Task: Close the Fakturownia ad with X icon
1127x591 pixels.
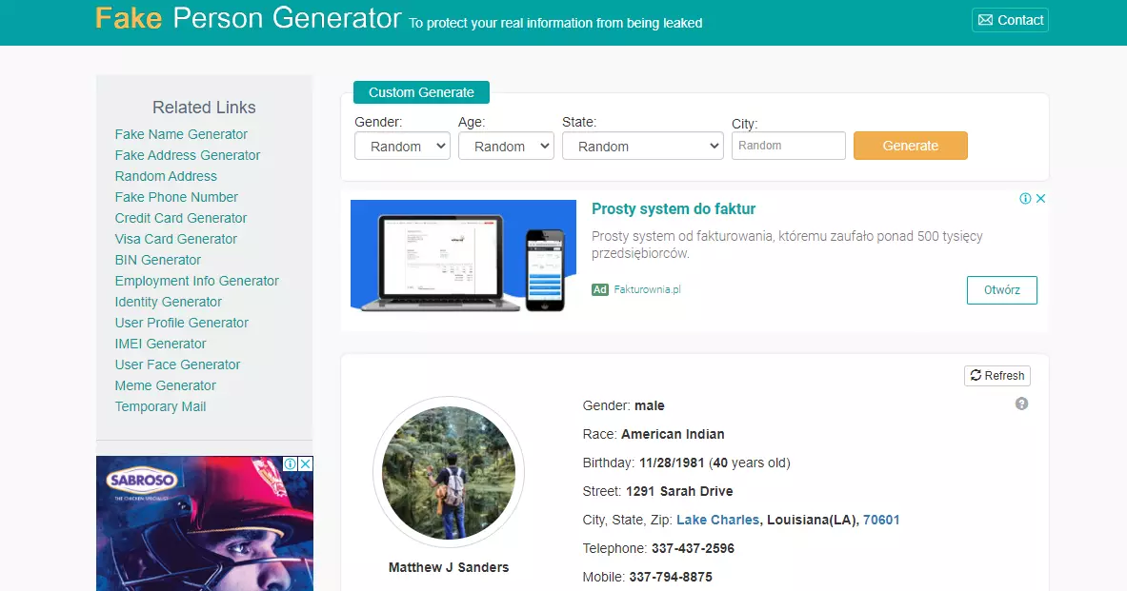Action: [x=1040, y=199]
